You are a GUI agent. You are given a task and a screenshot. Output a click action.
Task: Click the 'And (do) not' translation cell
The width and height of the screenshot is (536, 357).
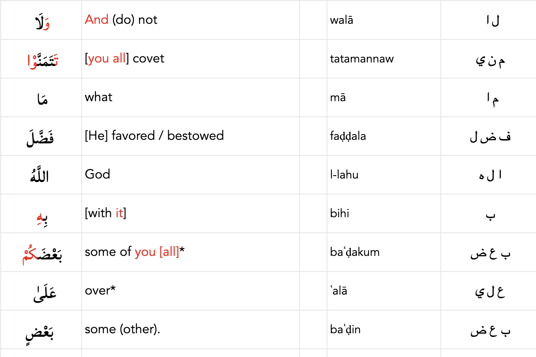click(x=121, y=20)
